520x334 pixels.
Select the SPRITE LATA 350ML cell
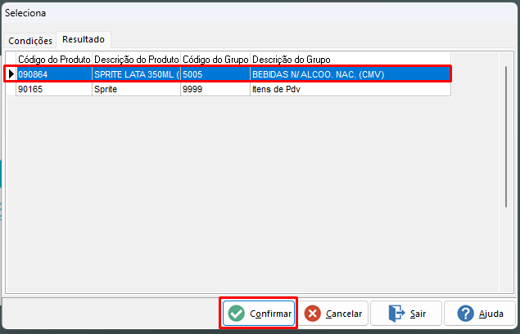point(136,74)
